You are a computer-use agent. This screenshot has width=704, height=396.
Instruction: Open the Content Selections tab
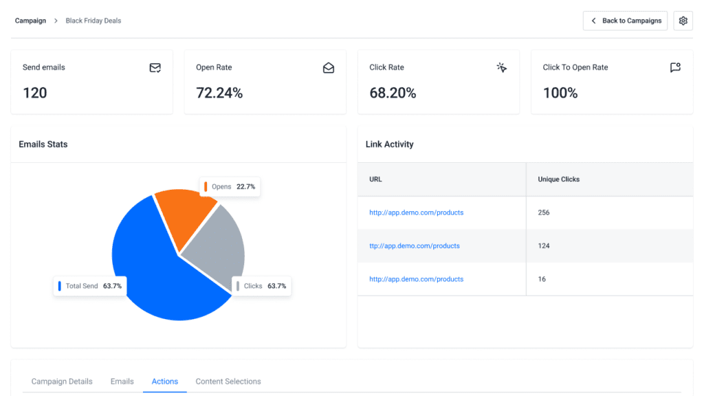[x=228, y=382]
